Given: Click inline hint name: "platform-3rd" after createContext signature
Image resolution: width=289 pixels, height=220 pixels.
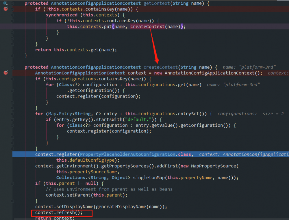Looking at the screenshot, I should tap(249, 67).
